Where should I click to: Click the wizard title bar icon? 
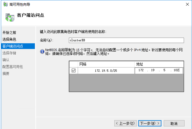tap(5, 4)
